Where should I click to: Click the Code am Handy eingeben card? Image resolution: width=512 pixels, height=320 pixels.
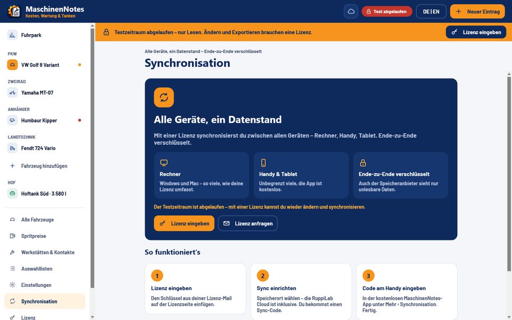tap(406, 292)
